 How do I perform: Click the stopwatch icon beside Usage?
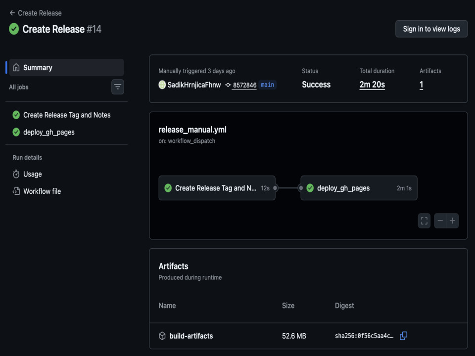tap(16, 174)
